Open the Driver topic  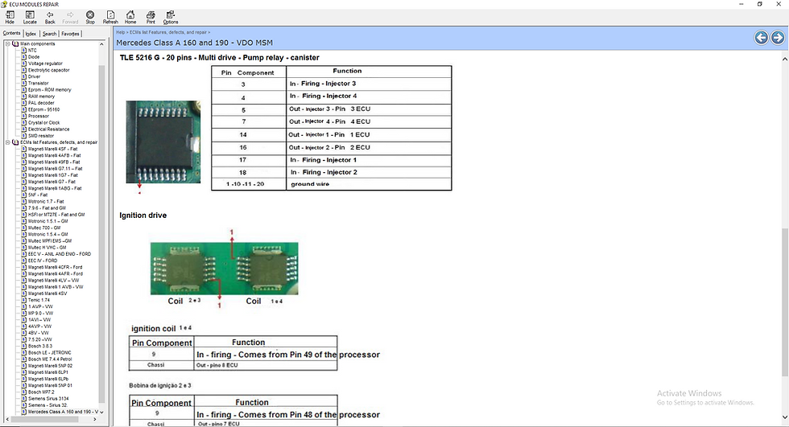click(x=34, y=76)
